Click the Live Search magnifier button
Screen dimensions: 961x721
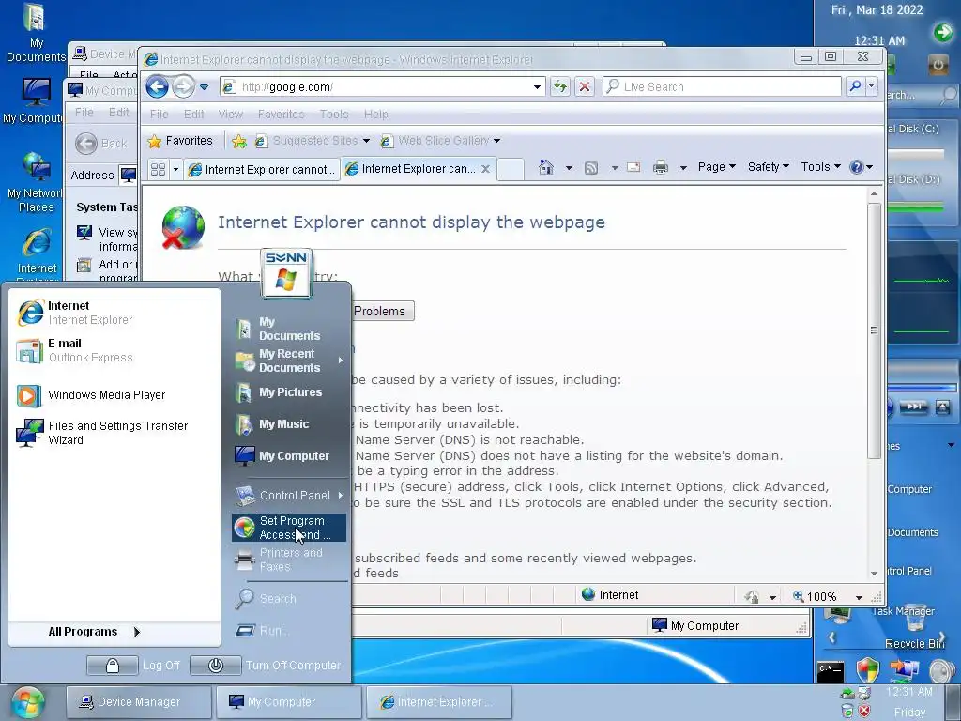[x=856, y=86]
